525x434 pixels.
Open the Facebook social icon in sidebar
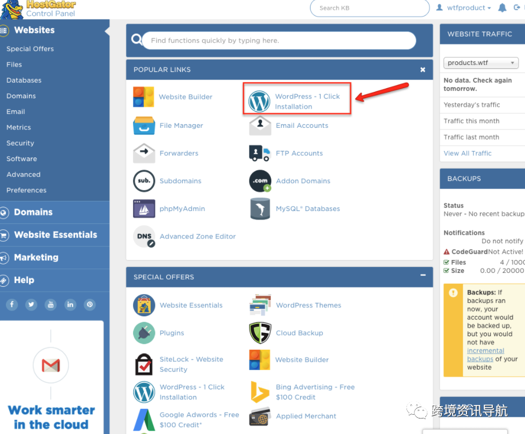[12, 305]
